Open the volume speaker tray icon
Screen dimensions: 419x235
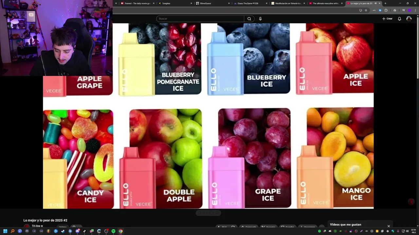click(x=407, y=231)
